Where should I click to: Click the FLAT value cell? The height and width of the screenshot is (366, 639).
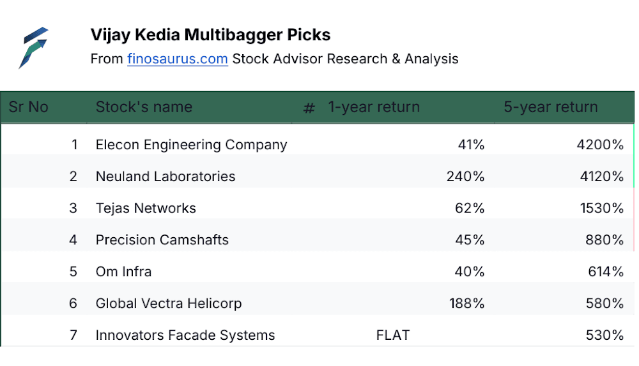pos(393,335)
